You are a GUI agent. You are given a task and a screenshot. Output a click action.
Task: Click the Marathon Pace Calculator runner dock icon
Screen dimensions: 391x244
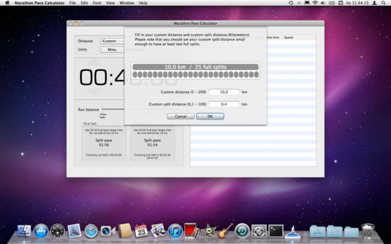click(293, 232)
